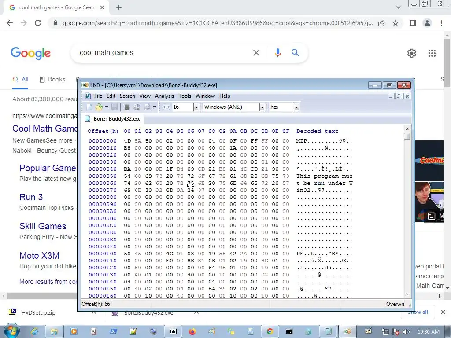451x338 pixels.
Task: Open the Chrome profile avatar icon
Action: [427, 23]
